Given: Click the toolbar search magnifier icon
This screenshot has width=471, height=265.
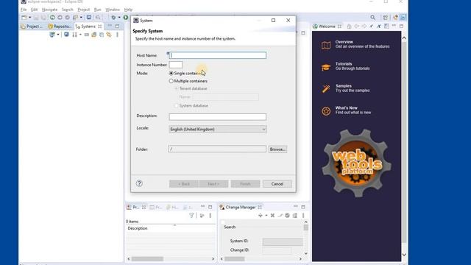Looking at the screenshot, I should click(373, 18).
